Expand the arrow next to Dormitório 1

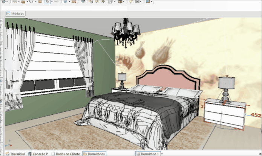[x=162, y=154]
